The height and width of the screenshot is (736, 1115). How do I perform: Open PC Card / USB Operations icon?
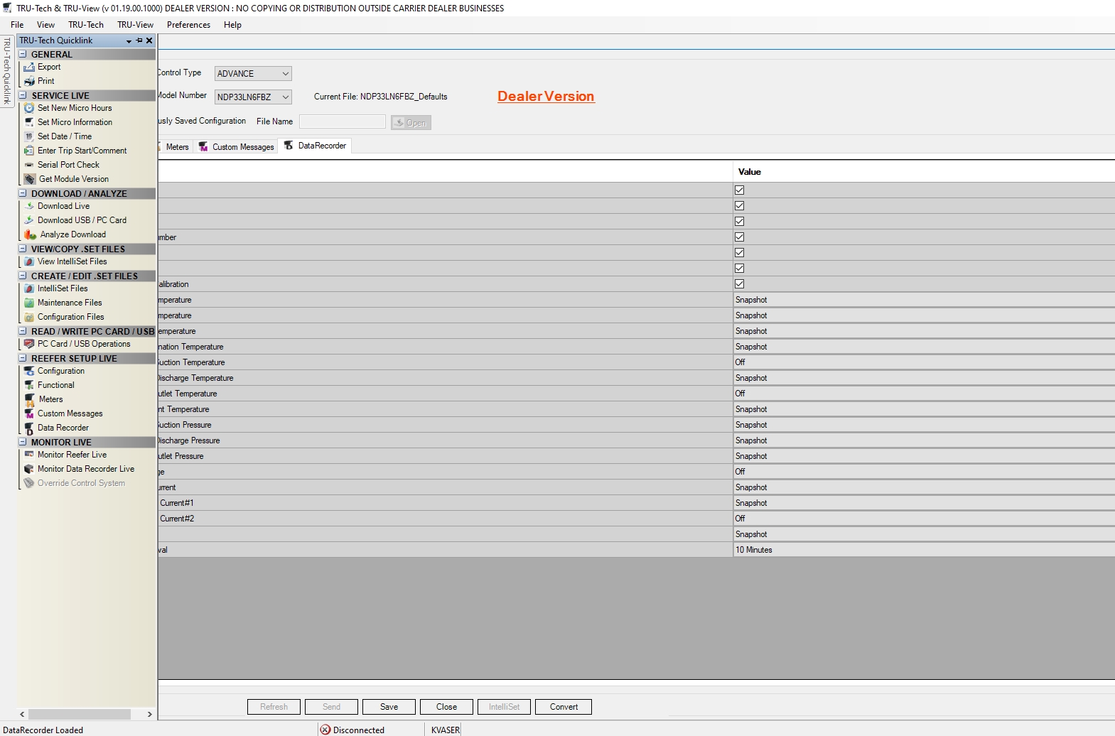click(x=29, y=344)
